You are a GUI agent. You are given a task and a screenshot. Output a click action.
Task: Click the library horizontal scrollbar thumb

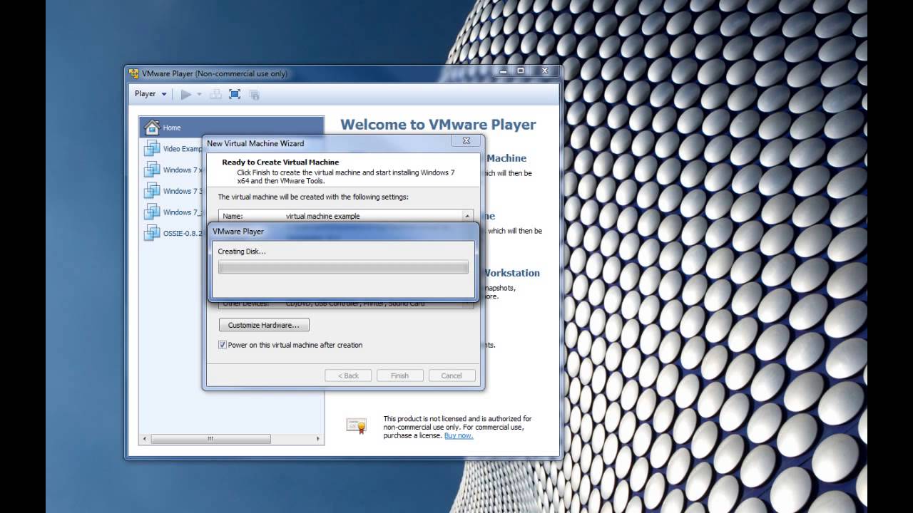click(x=210, y=439)
